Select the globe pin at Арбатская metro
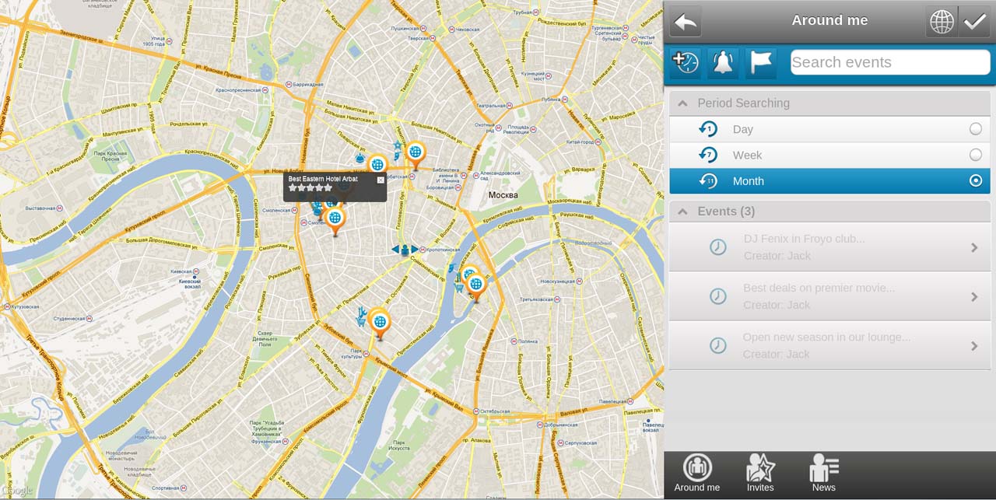Screen dimensions: 996x500 416,154
